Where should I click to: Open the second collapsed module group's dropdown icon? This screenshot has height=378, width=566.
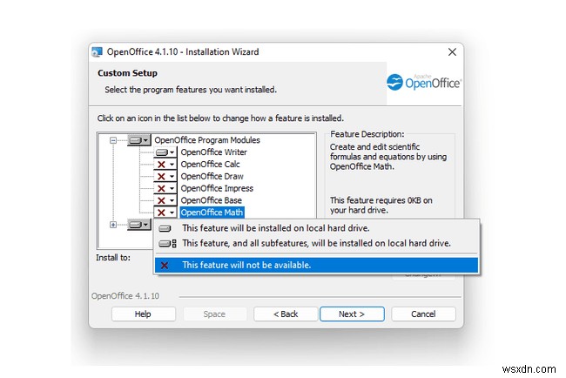pos(139,225)
